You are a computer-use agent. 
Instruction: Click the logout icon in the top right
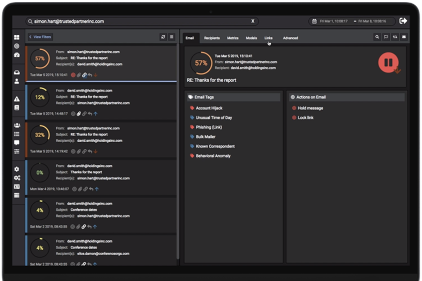coord(403,21)
